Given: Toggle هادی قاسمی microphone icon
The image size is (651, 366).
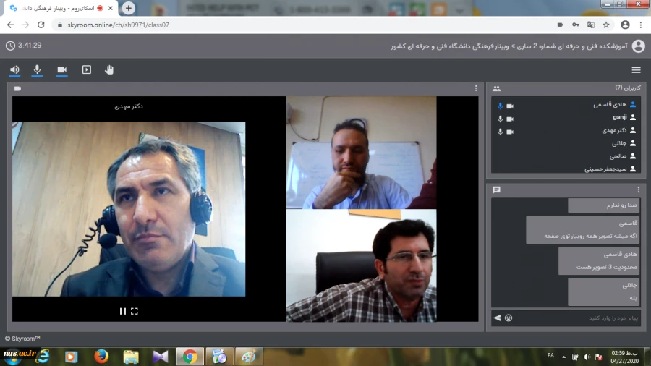Looking at the screenshot, I should coord(501,106).
